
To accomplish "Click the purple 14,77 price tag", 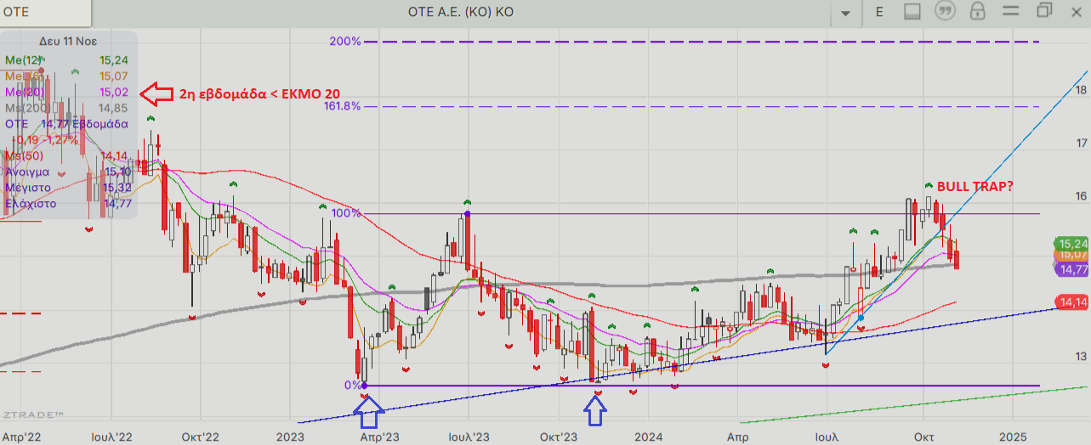I will [x=1071, y=268].
